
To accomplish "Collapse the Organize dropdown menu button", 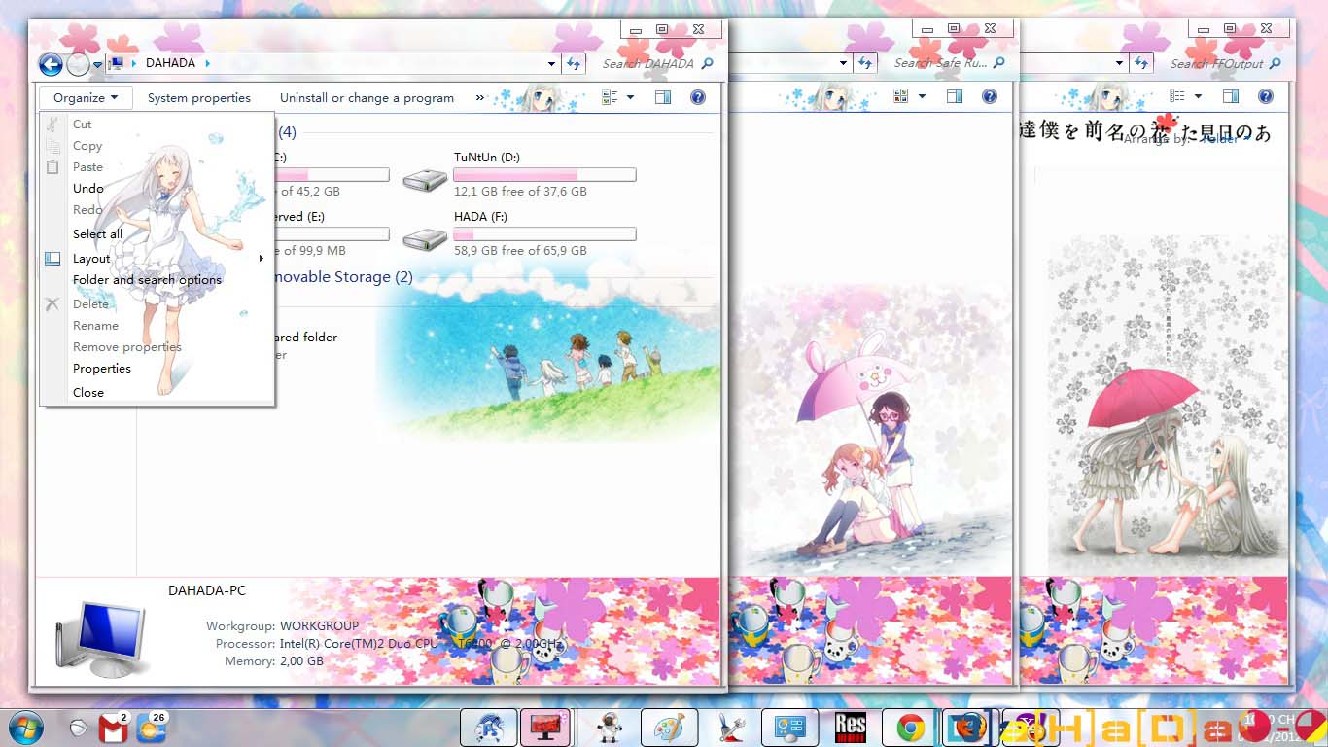I will [x=86, y=97].
